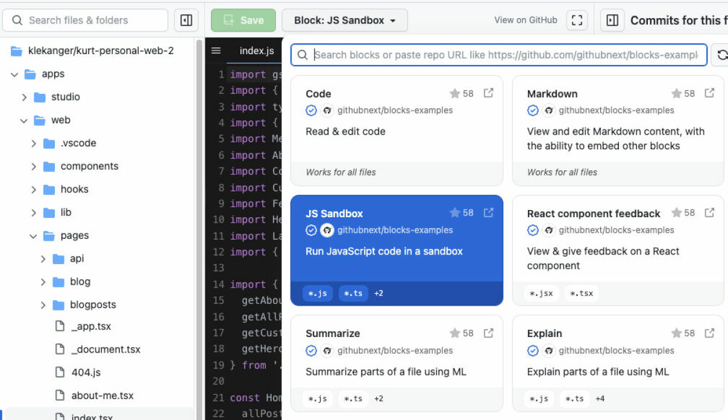Click the refresh icon next to block search
This screenshot has height=420, width=728.
pyautogui.click(x=721, y=55)
